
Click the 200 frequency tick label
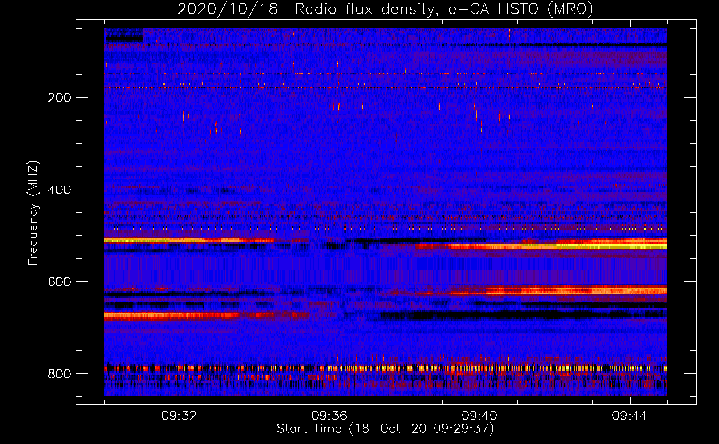(60, 98)
